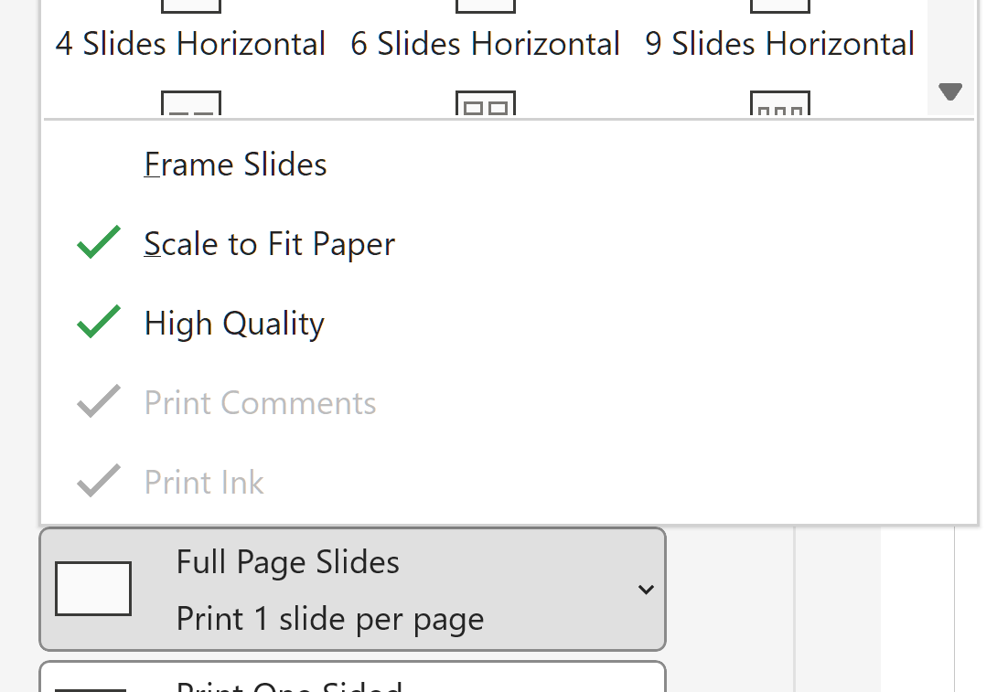Collapse the Full Page Slides dropdown via chevron
The width and height of the screenshot is (997, 692).
click(x=646, y=590)
